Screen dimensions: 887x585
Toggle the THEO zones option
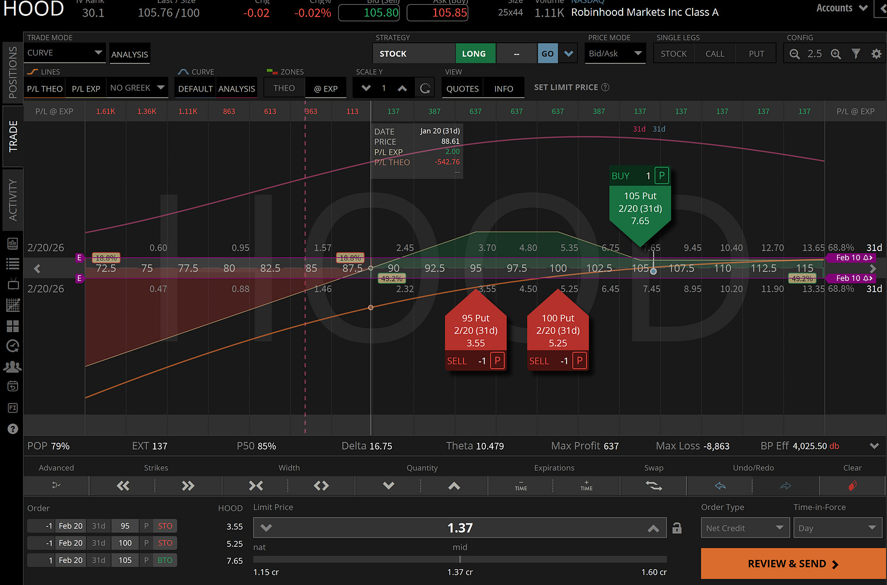coord(284,88)
